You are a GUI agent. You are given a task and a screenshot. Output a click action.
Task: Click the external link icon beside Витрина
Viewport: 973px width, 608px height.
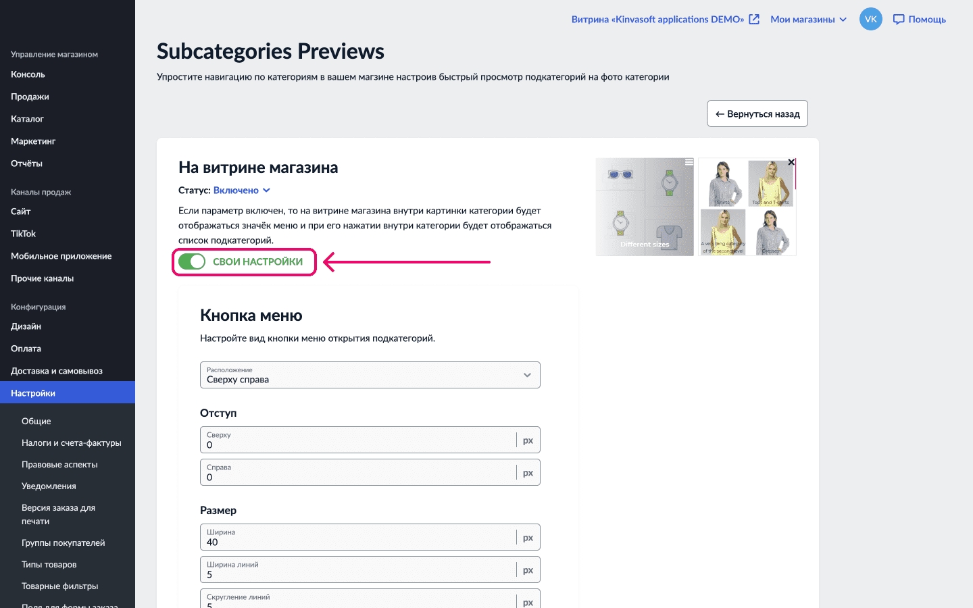(754, 20)
